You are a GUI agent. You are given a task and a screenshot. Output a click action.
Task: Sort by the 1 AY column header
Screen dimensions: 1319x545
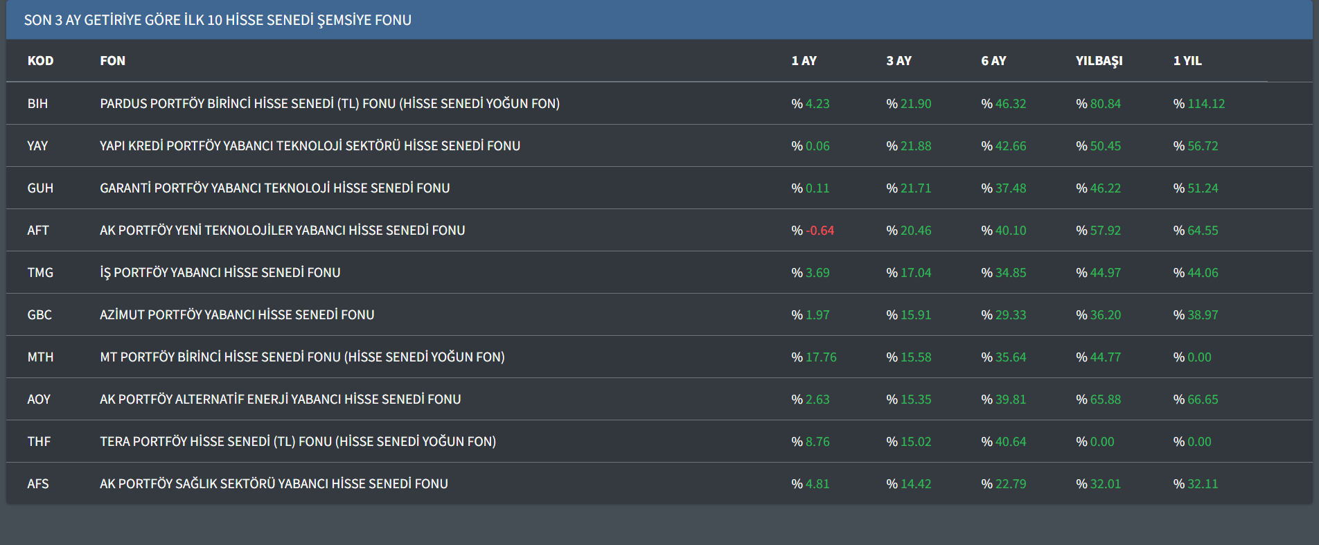point(804,61)
